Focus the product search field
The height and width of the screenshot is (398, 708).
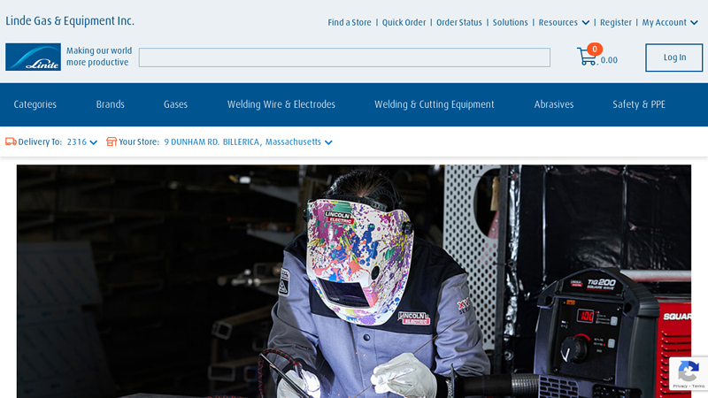[x=344, y=57]
